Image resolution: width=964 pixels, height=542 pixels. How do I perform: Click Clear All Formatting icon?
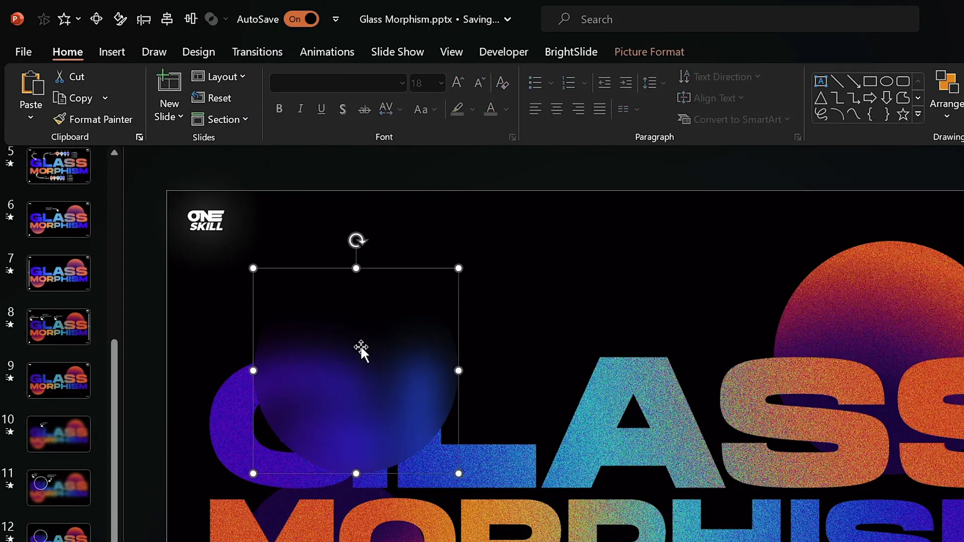pos(502,82)
